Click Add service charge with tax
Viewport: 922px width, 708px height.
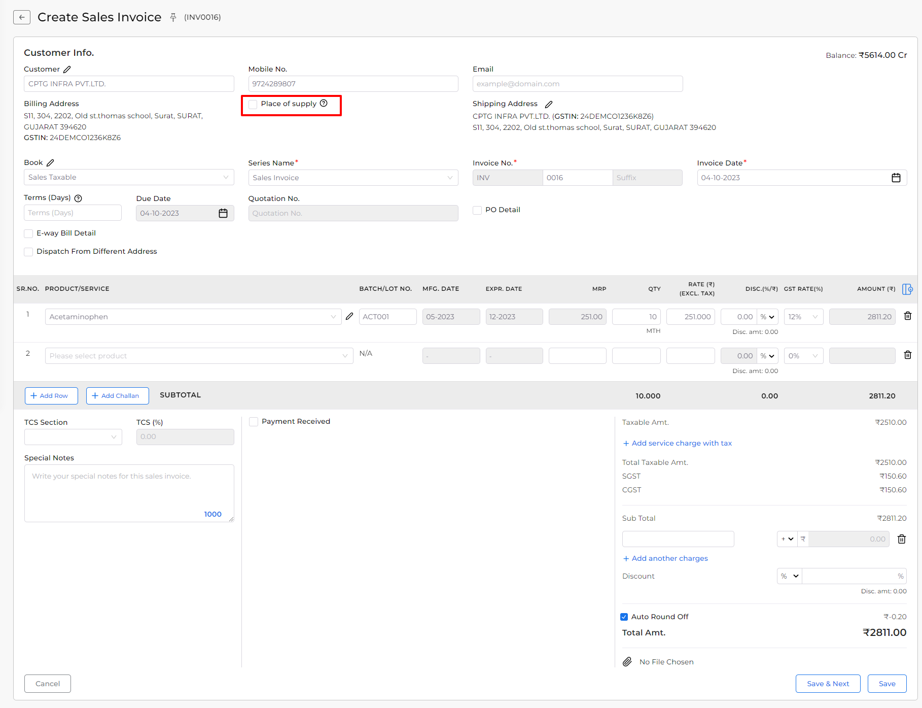678,443
